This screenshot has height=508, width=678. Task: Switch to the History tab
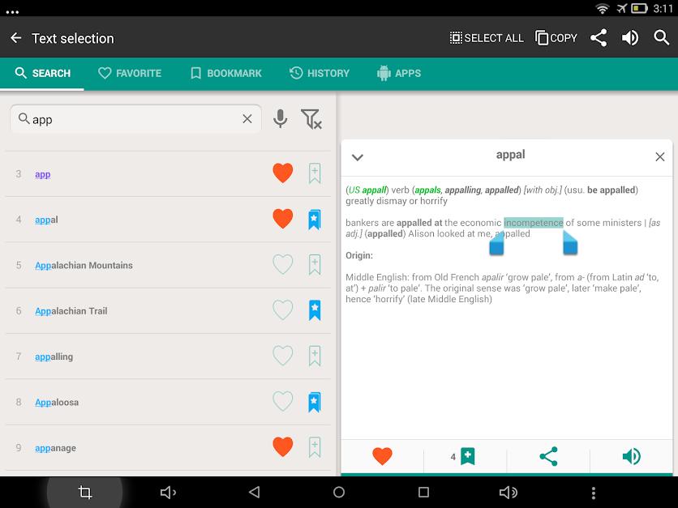click(x=319, y=73)
